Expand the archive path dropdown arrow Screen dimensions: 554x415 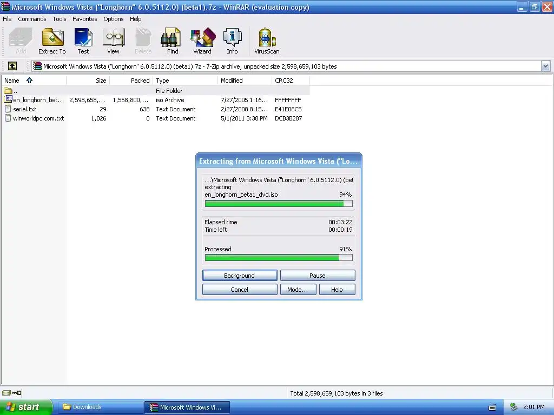point(545,66)
